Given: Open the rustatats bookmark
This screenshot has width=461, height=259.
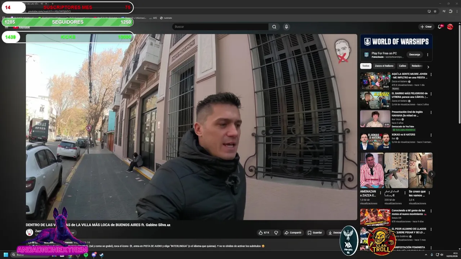Looking at the screenshot, I should coord(166,18).
